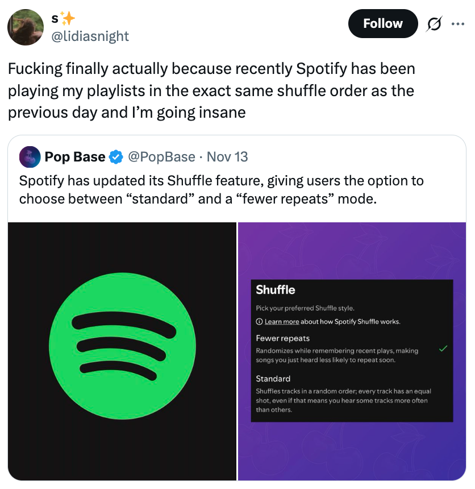Open the Nov 13 timestamp

coord(227,157)
